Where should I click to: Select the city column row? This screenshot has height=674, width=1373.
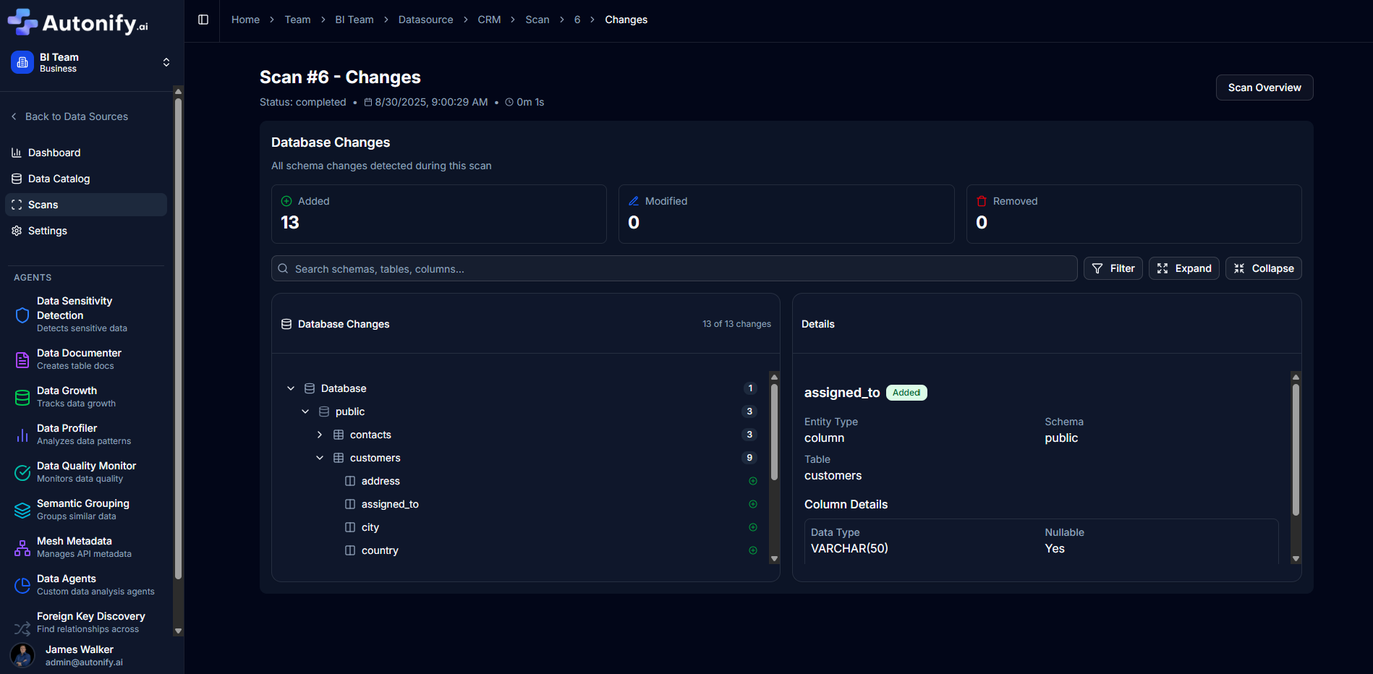[x=552, y=527]
